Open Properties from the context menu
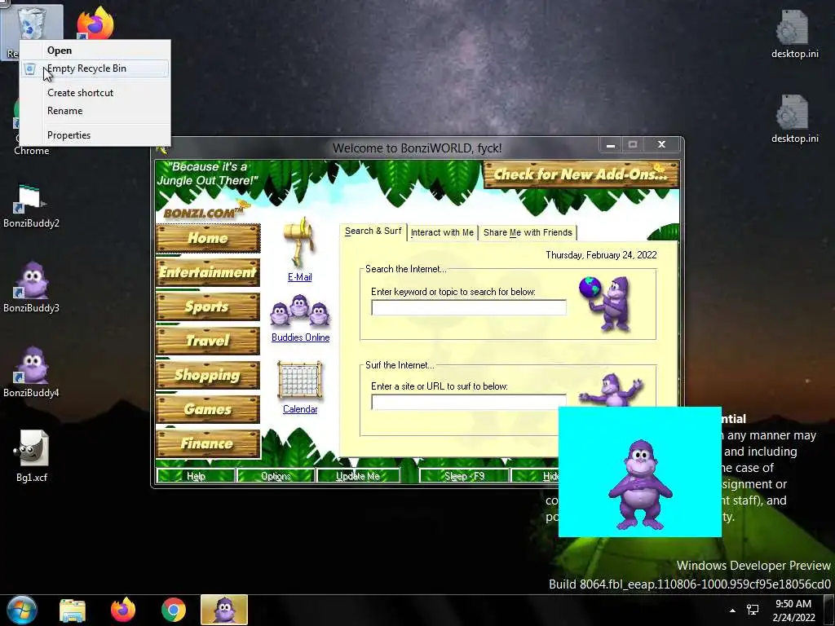 click(x=95, y=135)
